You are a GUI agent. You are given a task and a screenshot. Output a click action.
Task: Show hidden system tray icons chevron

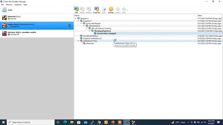tap(188, 122)
